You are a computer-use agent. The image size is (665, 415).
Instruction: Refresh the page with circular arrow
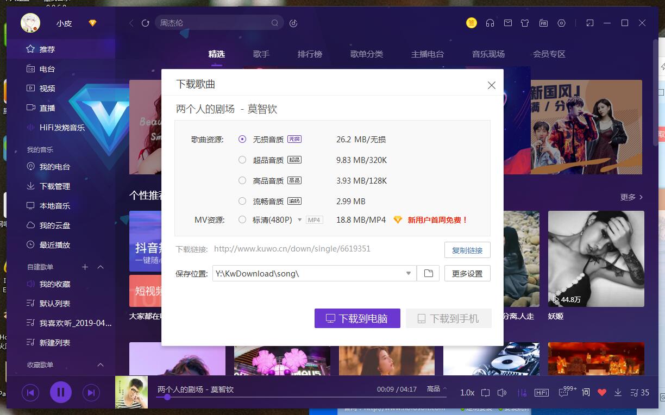145,23
